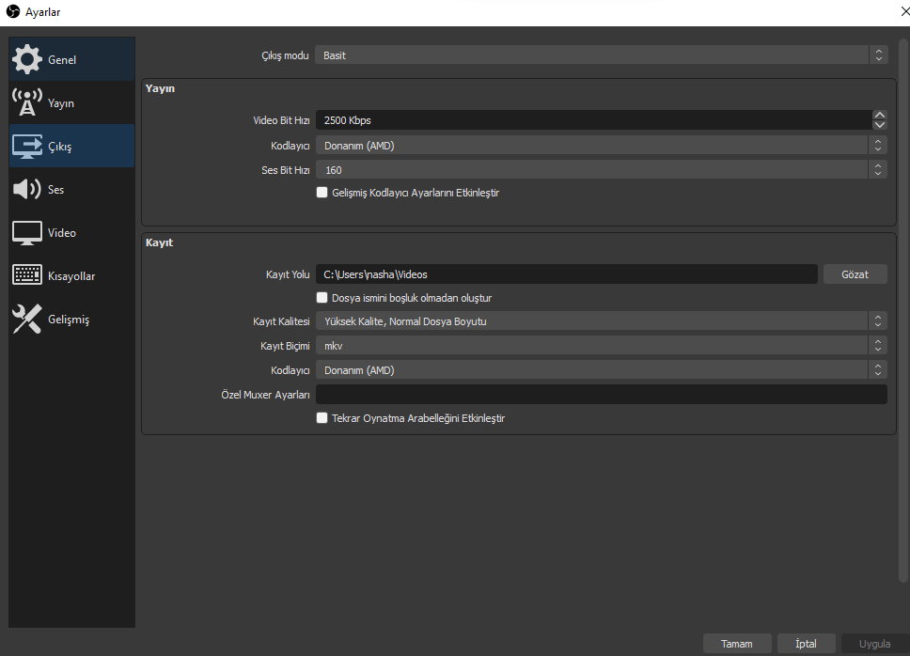Click the Çıkış monitor arrow icon

click(26, 147)
